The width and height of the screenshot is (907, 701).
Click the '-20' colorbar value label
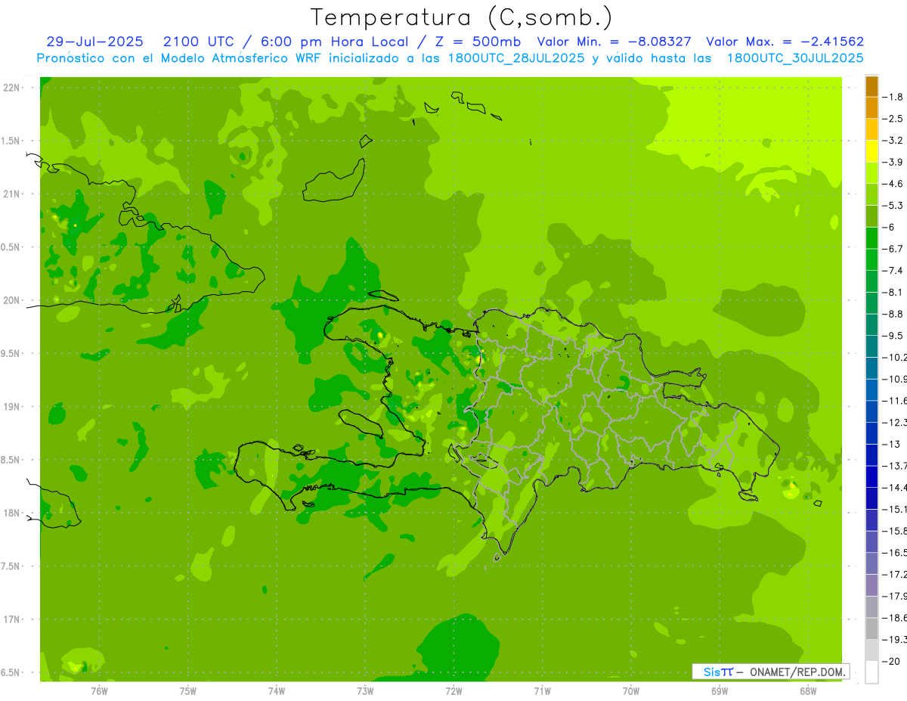890,661
